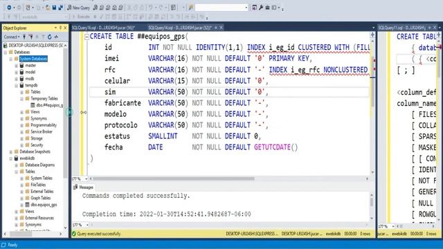
Task: Select the FileTables folder
Action: pyautogui.click(x=38, y=185)
